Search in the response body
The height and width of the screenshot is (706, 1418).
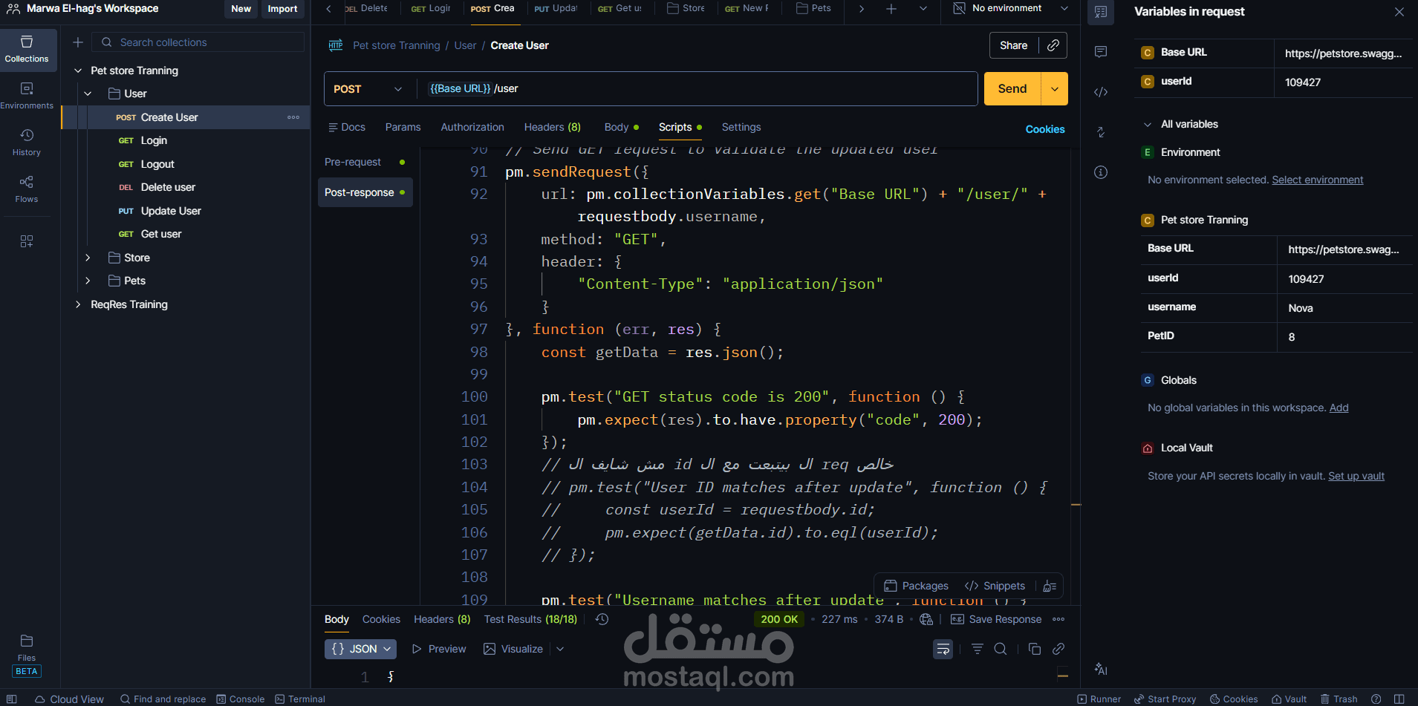click(x=1001, y=649)
